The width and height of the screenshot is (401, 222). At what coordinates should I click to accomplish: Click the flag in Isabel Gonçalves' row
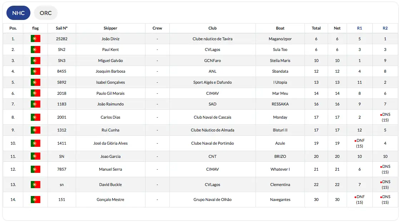(35, 82)
